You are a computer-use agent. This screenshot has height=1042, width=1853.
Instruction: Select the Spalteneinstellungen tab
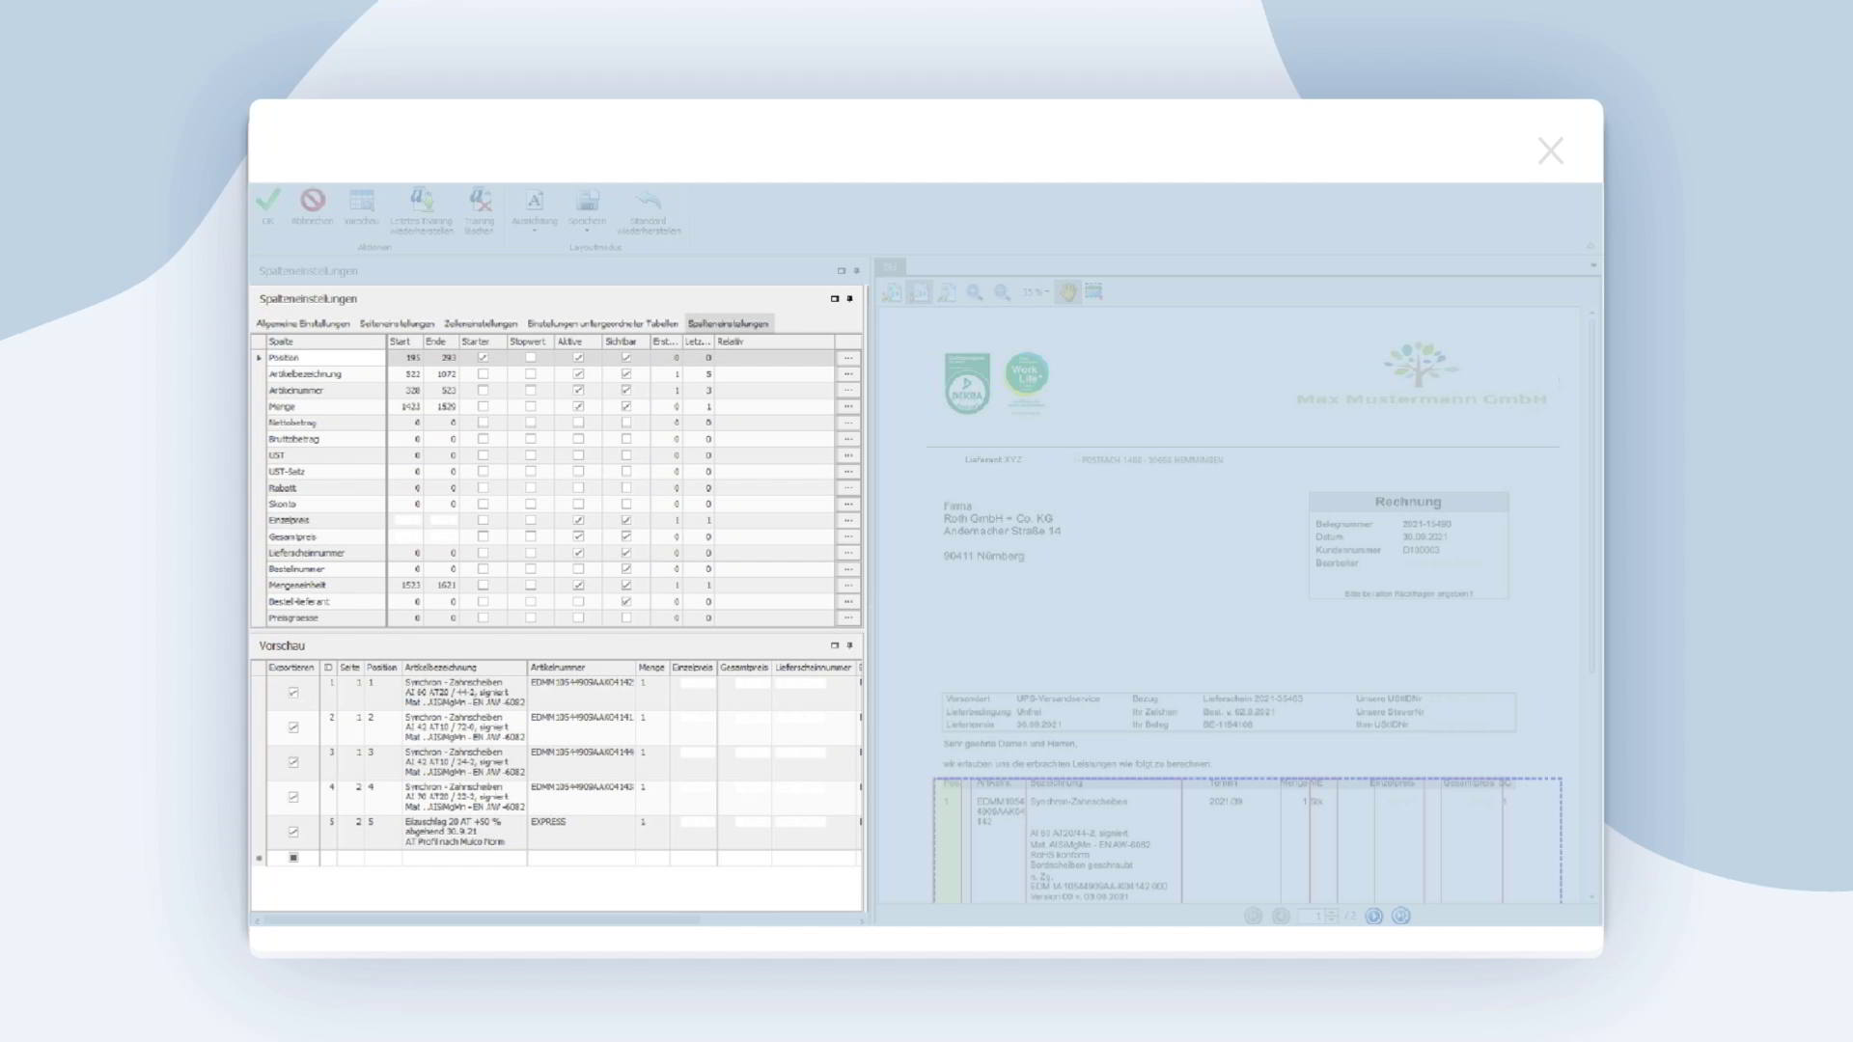[729, 324]
